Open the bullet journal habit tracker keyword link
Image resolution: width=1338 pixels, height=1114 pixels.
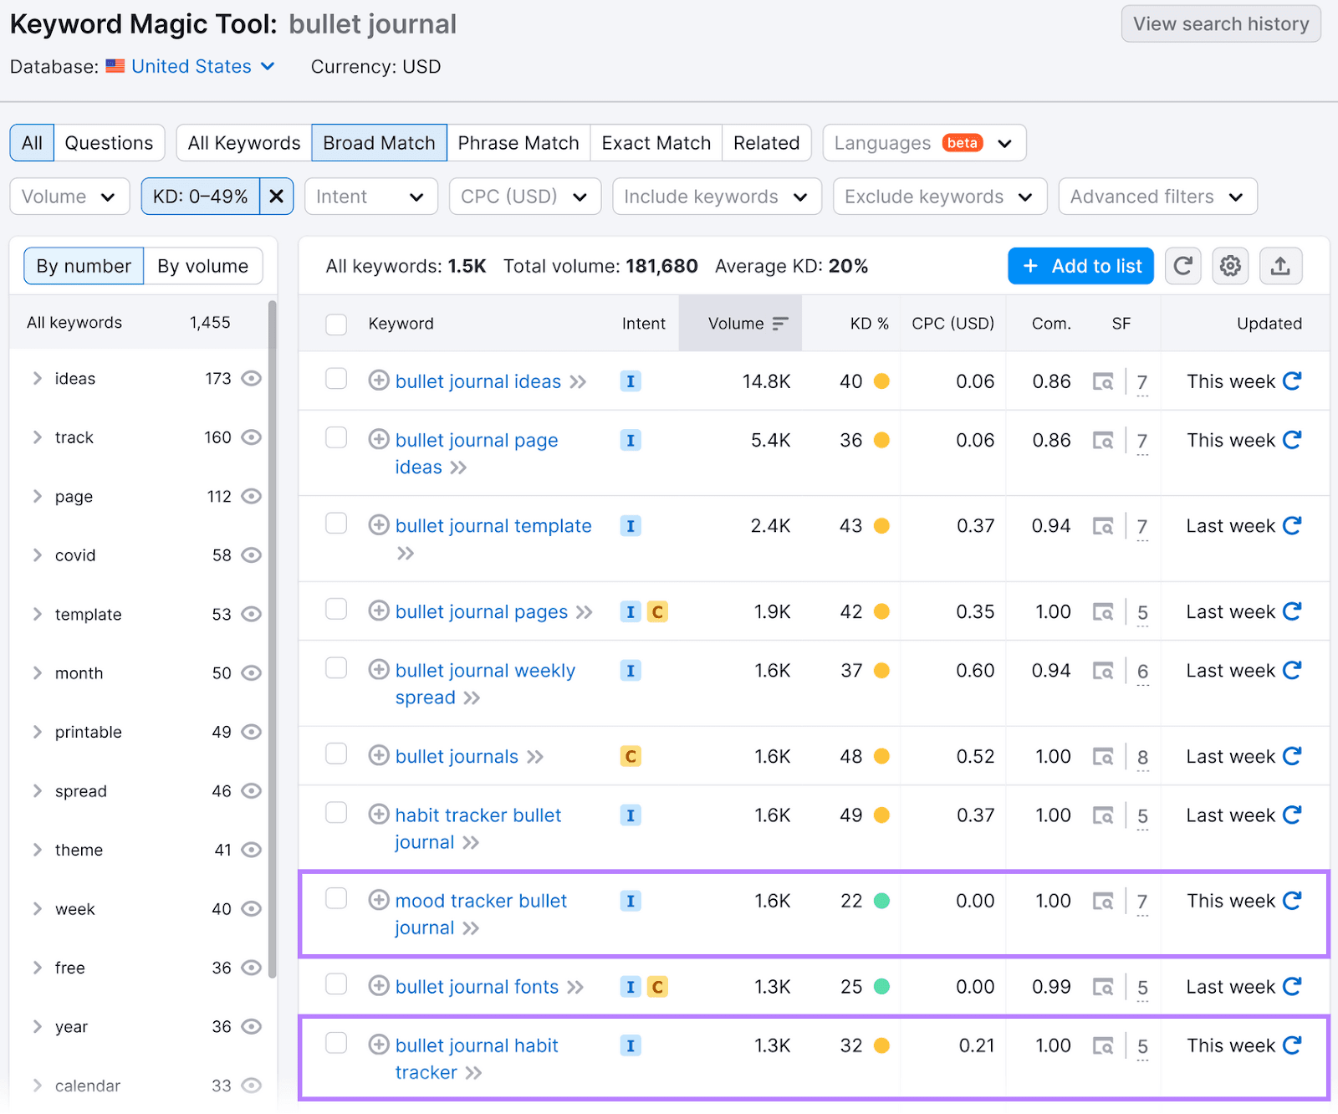(475, 1045)
